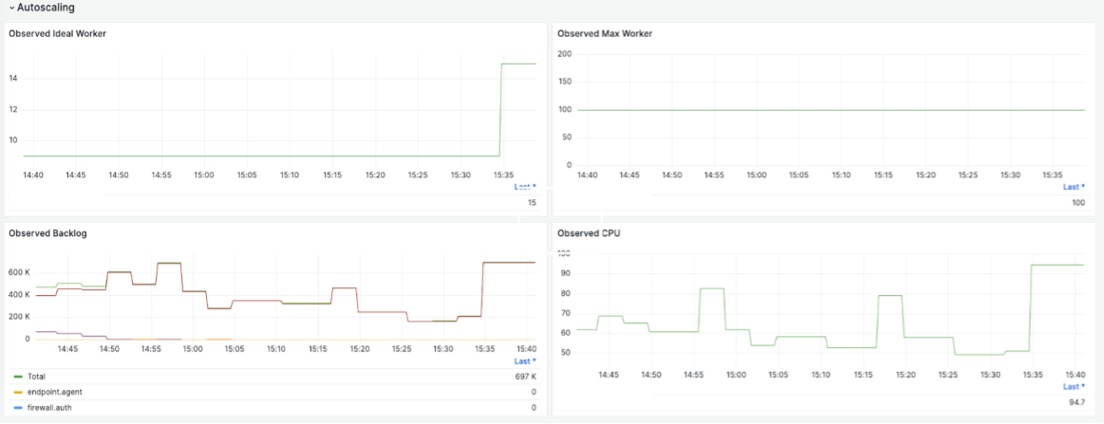Click the 697 K Total legend value

tap(525, 377)
